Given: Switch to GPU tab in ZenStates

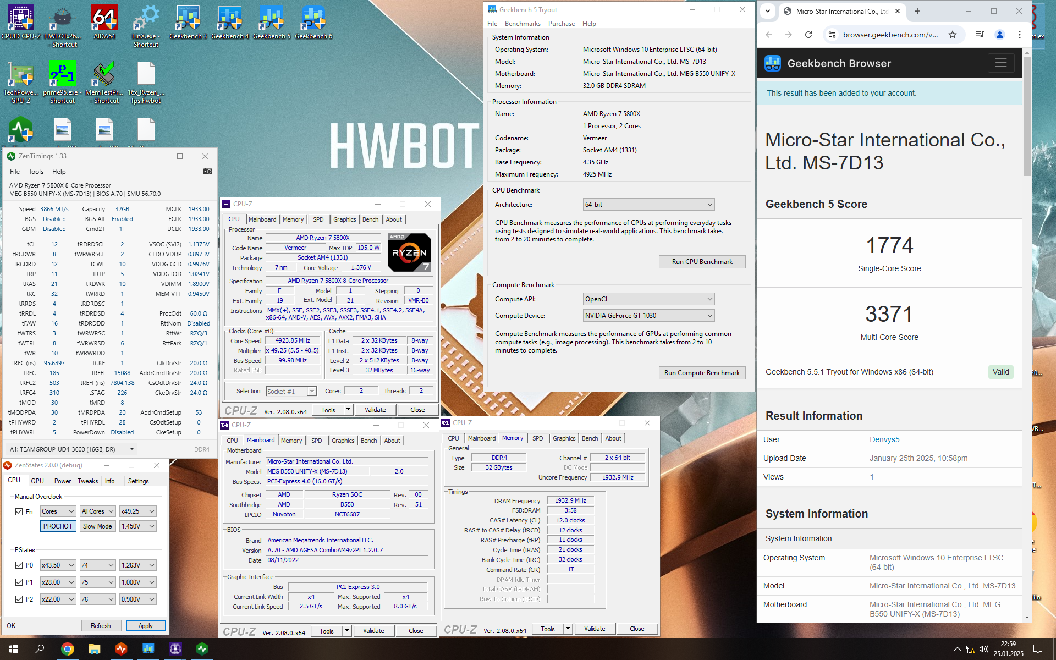Looking at the screenshot, I should [x=37, y=481].
